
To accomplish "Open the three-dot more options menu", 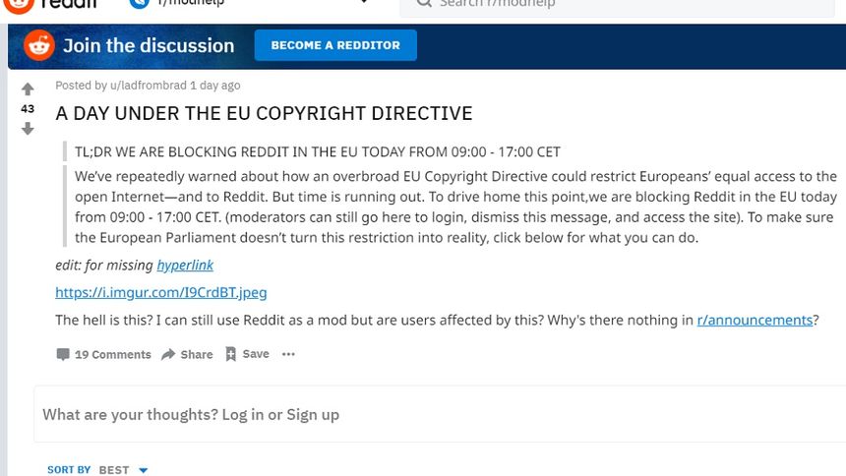I will [288, 354].
